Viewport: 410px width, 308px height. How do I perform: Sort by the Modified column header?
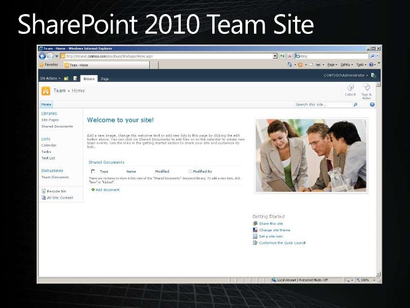pos(162,171)
